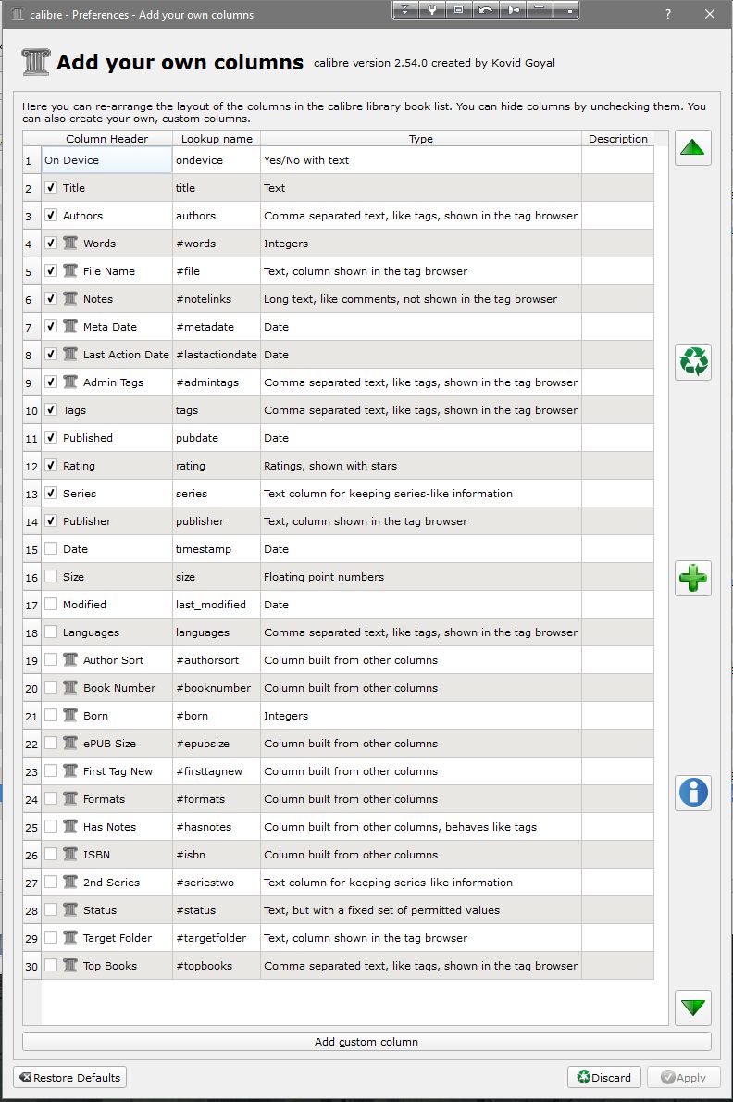
Task: Click the double down-arrow icon in title toolbar
Action: (x=405, y=10)
